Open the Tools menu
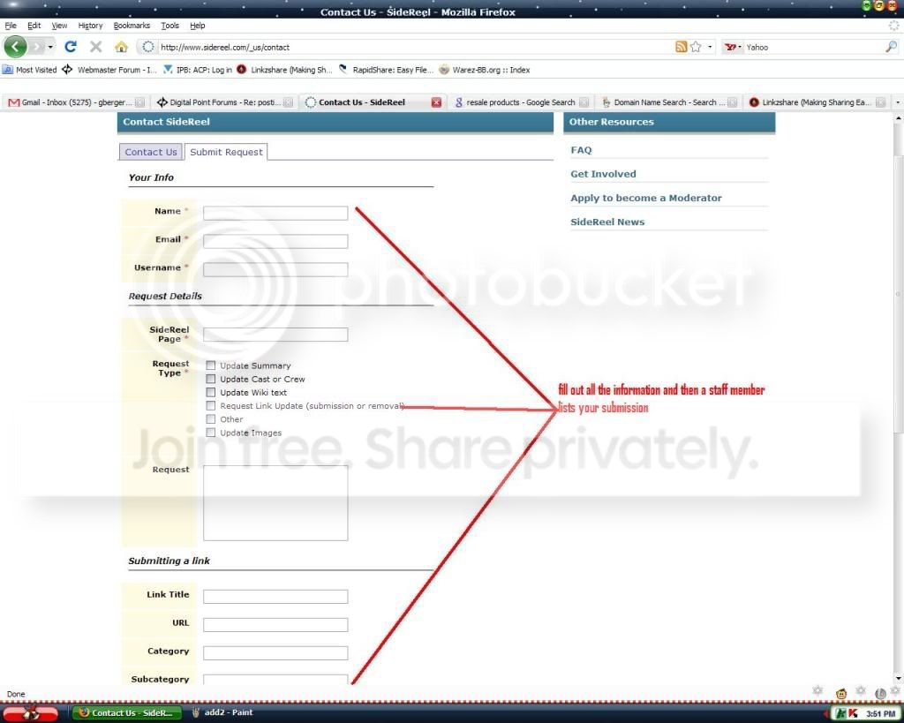Viewport: 904px width, 723px height. pyautogui.click(x=169, y=26)
